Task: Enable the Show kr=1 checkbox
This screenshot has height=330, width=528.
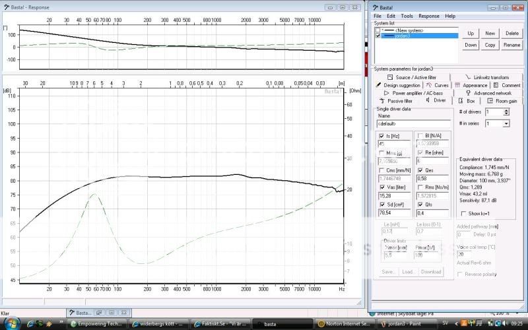Action: pos(462,213)
